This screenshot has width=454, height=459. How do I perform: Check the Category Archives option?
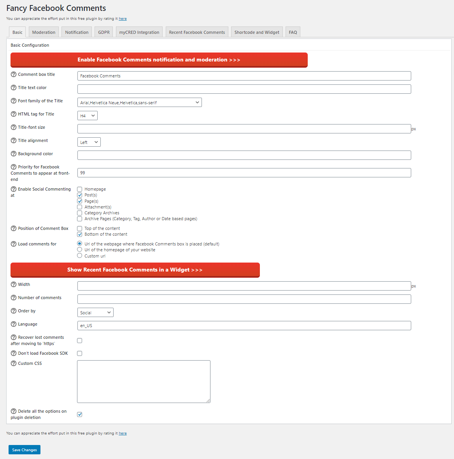(80, 213)
